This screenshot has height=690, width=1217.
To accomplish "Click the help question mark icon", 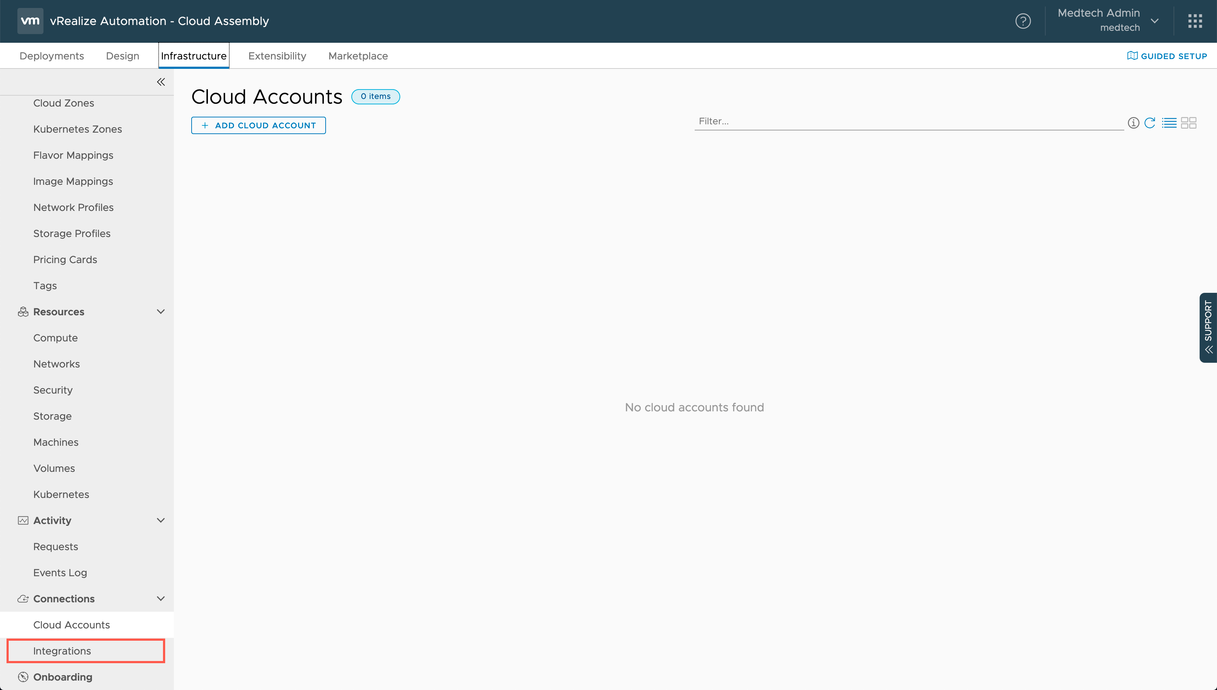I will pos(1023,21).
